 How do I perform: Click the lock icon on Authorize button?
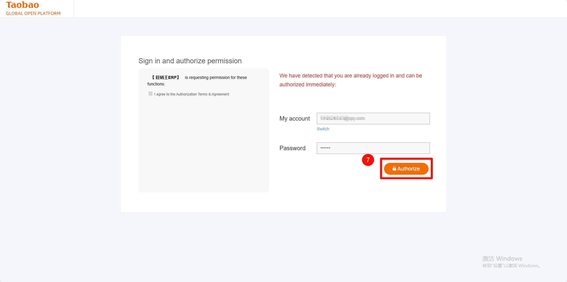click(394, 168)
